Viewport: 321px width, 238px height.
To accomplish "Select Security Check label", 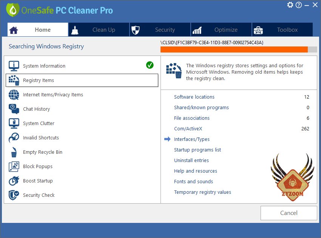I will click(x=39, y=195).
